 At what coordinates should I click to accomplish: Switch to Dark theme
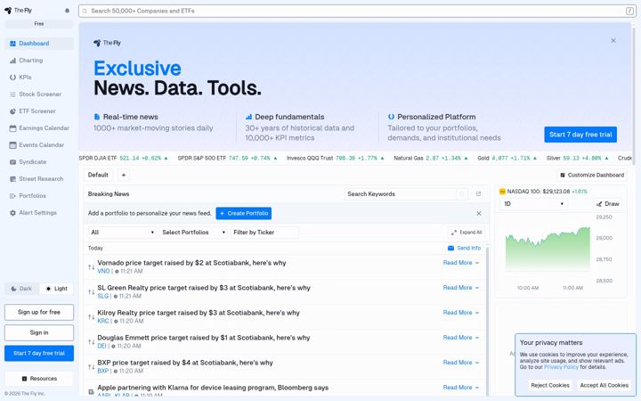coord(21,289)
